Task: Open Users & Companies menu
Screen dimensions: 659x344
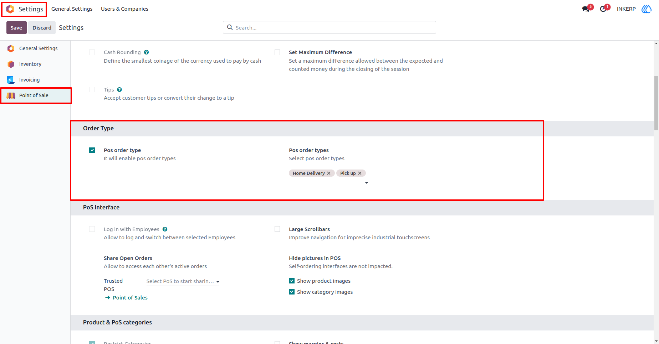Action: (124, 9)
